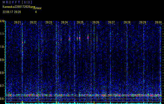Click the 20:21 time label

coord(17,22)
